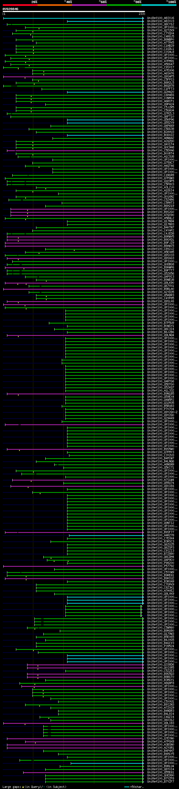
Task: Click the white query sequence ruler bar
Action: pos(74,11)
